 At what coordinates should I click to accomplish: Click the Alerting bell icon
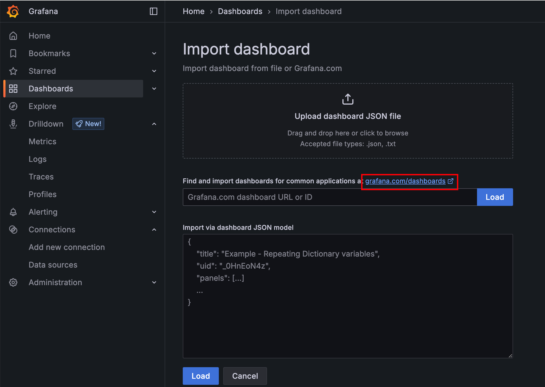click(x=13, y=212)
